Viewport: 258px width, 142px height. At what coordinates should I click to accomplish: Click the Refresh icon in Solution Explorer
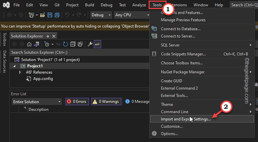[x=65, y=44]
